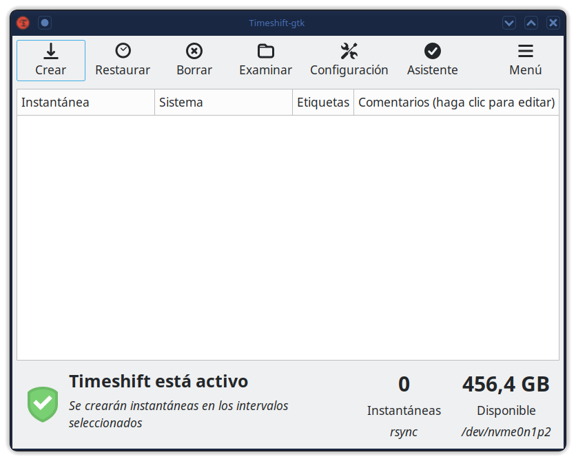Minimize window using down chevron button
Image resolution: width=576 pixels, height=461 pixels.
click(x=509, y=23)
